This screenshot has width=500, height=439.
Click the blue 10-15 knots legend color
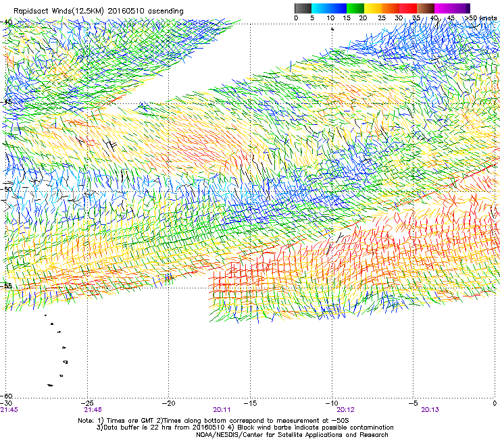point(338,8)
